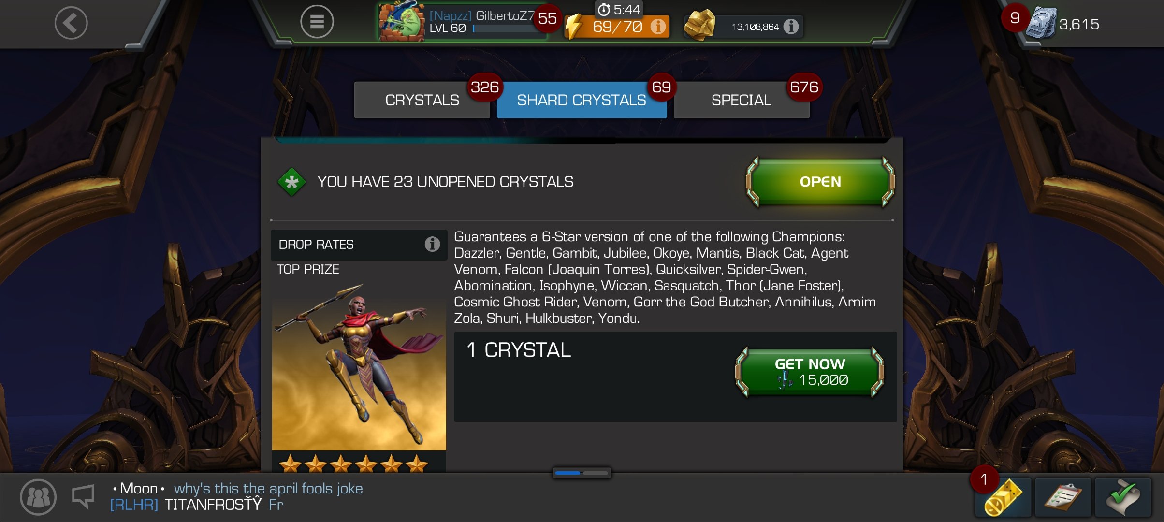Open the green checkmark objectives icon
The width and height of the screenshot is (1164, 522).
pyautogui.click(x=1123, y=497)
